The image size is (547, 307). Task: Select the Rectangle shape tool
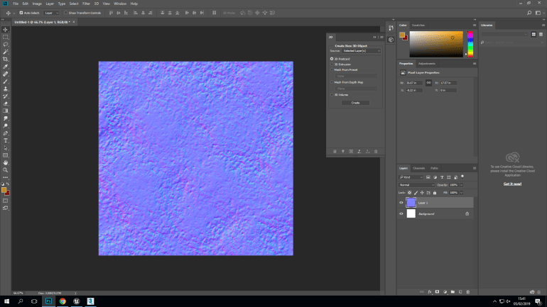5,155
